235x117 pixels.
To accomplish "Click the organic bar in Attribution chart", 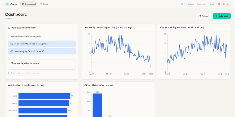I will [43, 103].
